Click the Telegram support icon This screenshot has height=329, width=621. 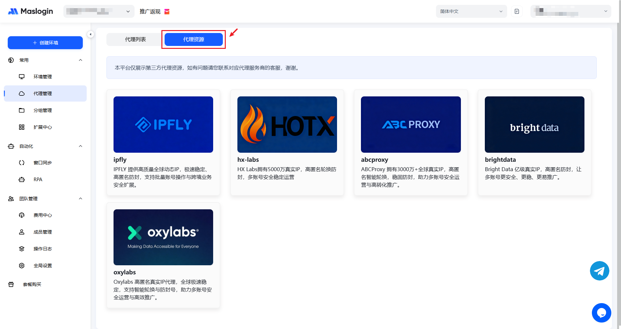coord(599,271)
